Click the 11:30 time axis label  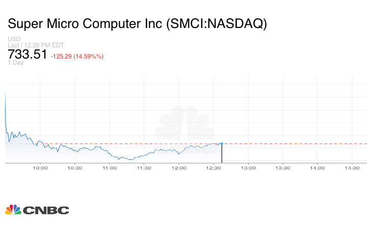[x=144, y=168]
